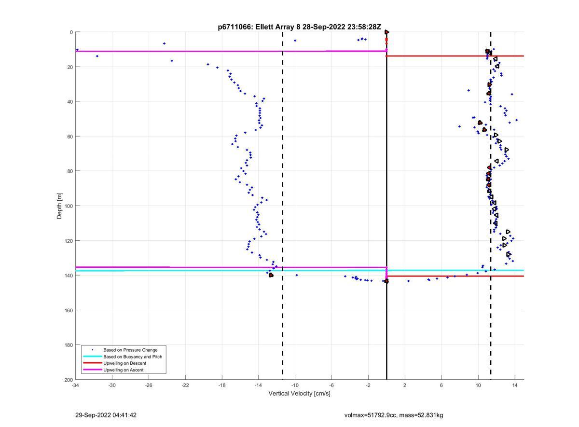Click the x-axis tick label '-6'
The image size is (579, 427).
(331, 385)
